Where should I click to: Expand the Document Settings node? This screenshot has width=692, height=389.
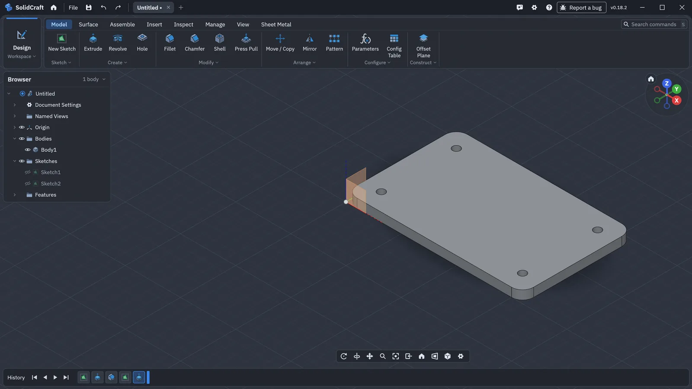[15, 105]
